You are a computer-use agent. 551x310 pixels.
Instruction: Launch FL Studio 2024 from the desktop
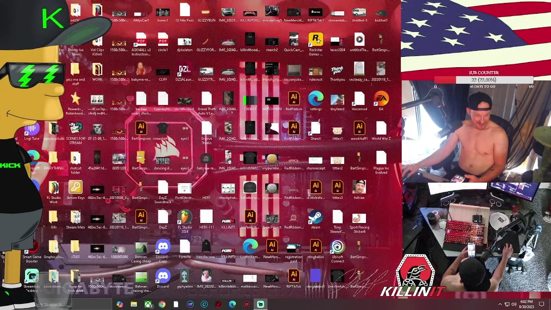click(x=185, y=217)
